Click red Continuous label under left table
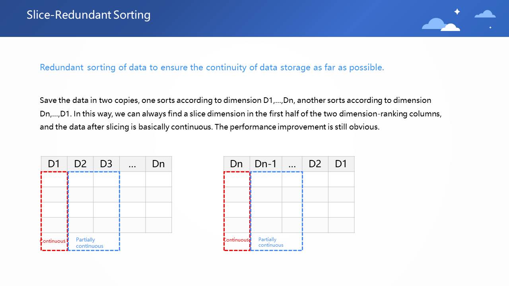509x286 pixels. point(53,241)
